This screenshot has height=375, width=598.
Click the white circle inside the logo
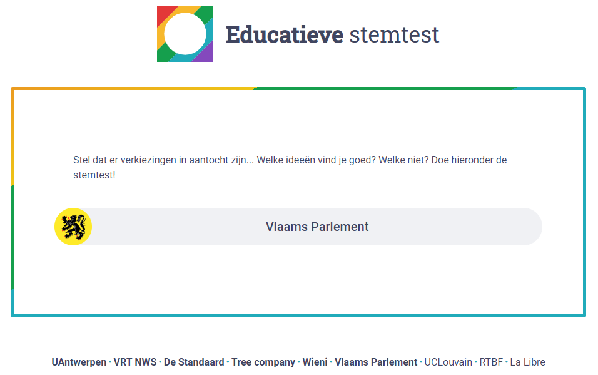185,34
